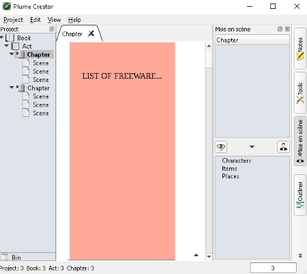
Task: Select the Book item in project tree
Action: click(x=24, y=38)
